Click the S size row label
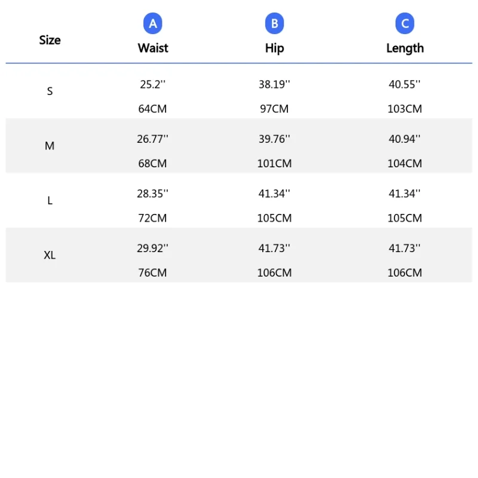 click(x=50, y=91)
